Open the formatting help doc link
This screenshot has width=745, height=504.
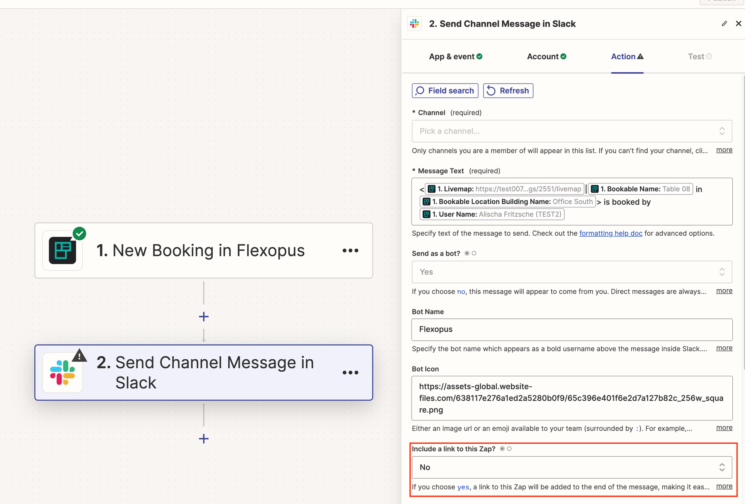611,233
